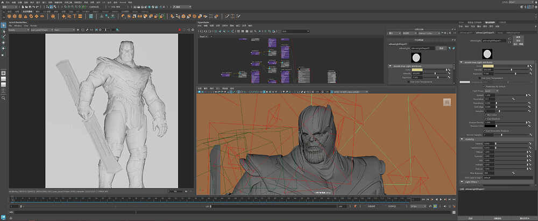The image size is (538, 221).
Task: Click the Color map button in Attribute Editor
Action: pos(531,66)
